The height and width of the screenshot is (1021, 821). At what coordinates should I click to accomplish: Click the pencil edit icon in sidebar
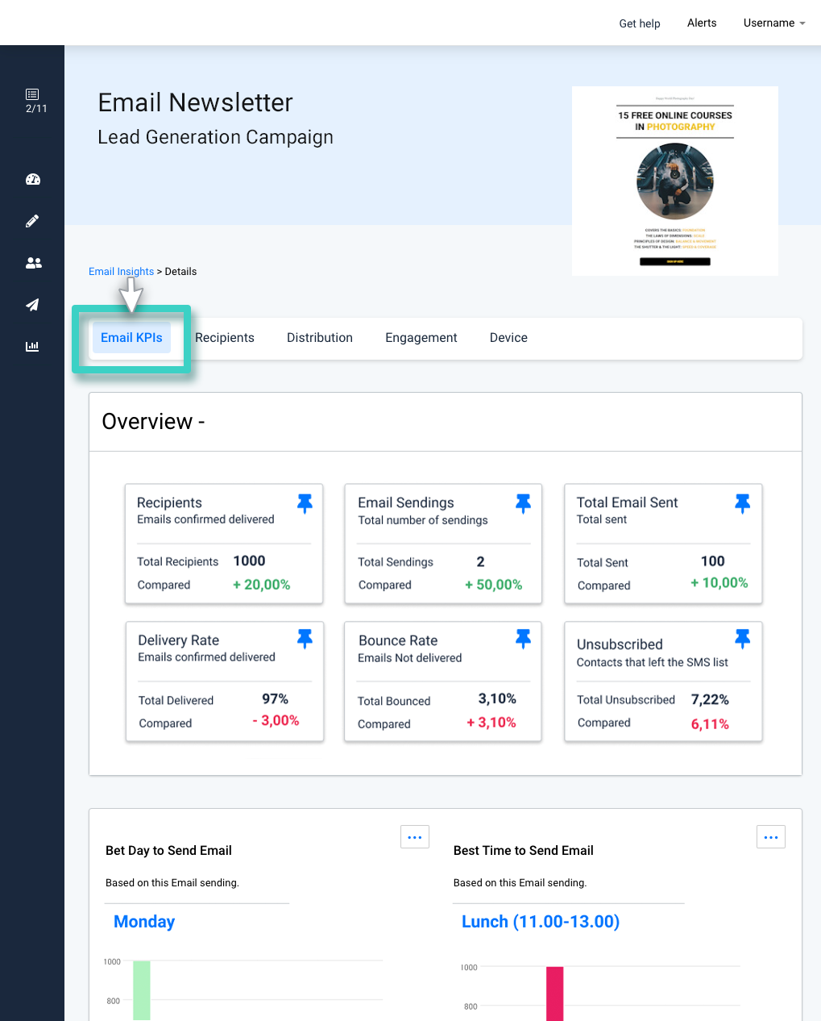click(x=32, y=221)
